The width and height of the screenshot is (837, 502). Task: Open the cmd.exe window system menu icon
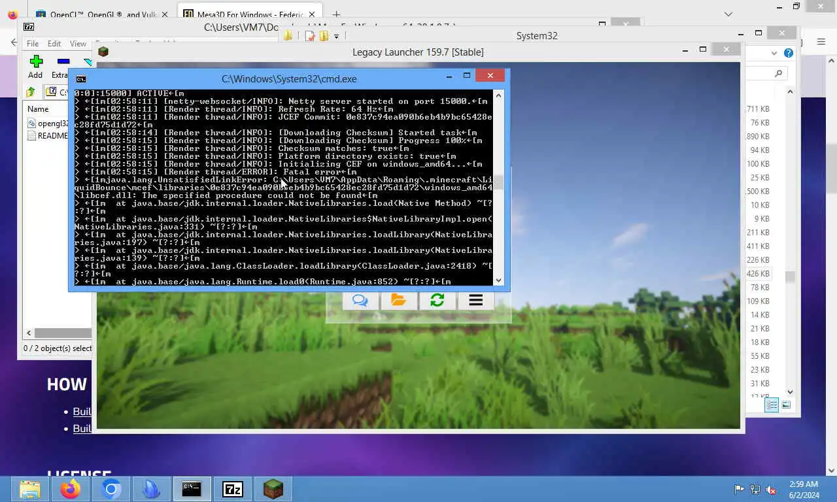pos(80,78)
